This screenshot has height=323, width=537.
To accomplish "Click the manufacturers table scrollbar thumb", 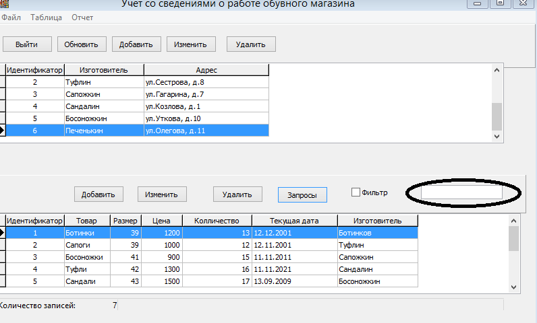I will coord(497,117).
